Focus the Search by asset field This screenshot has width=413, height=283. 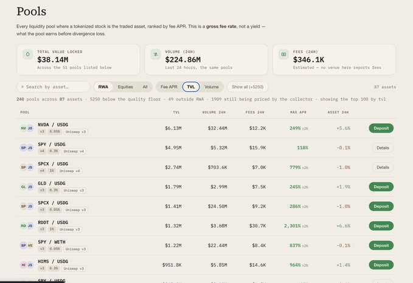point(53,87)
